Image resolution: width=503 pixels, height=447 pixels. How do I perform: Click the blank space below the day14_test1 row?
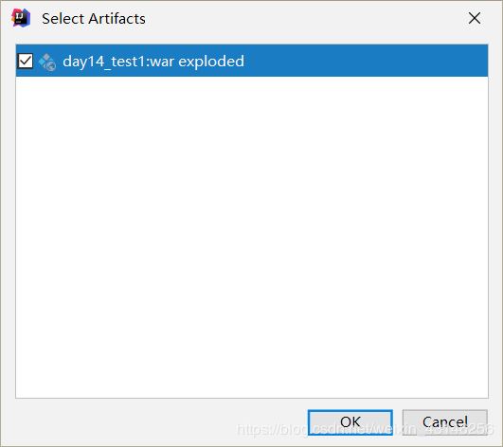[x=252, y=238]
